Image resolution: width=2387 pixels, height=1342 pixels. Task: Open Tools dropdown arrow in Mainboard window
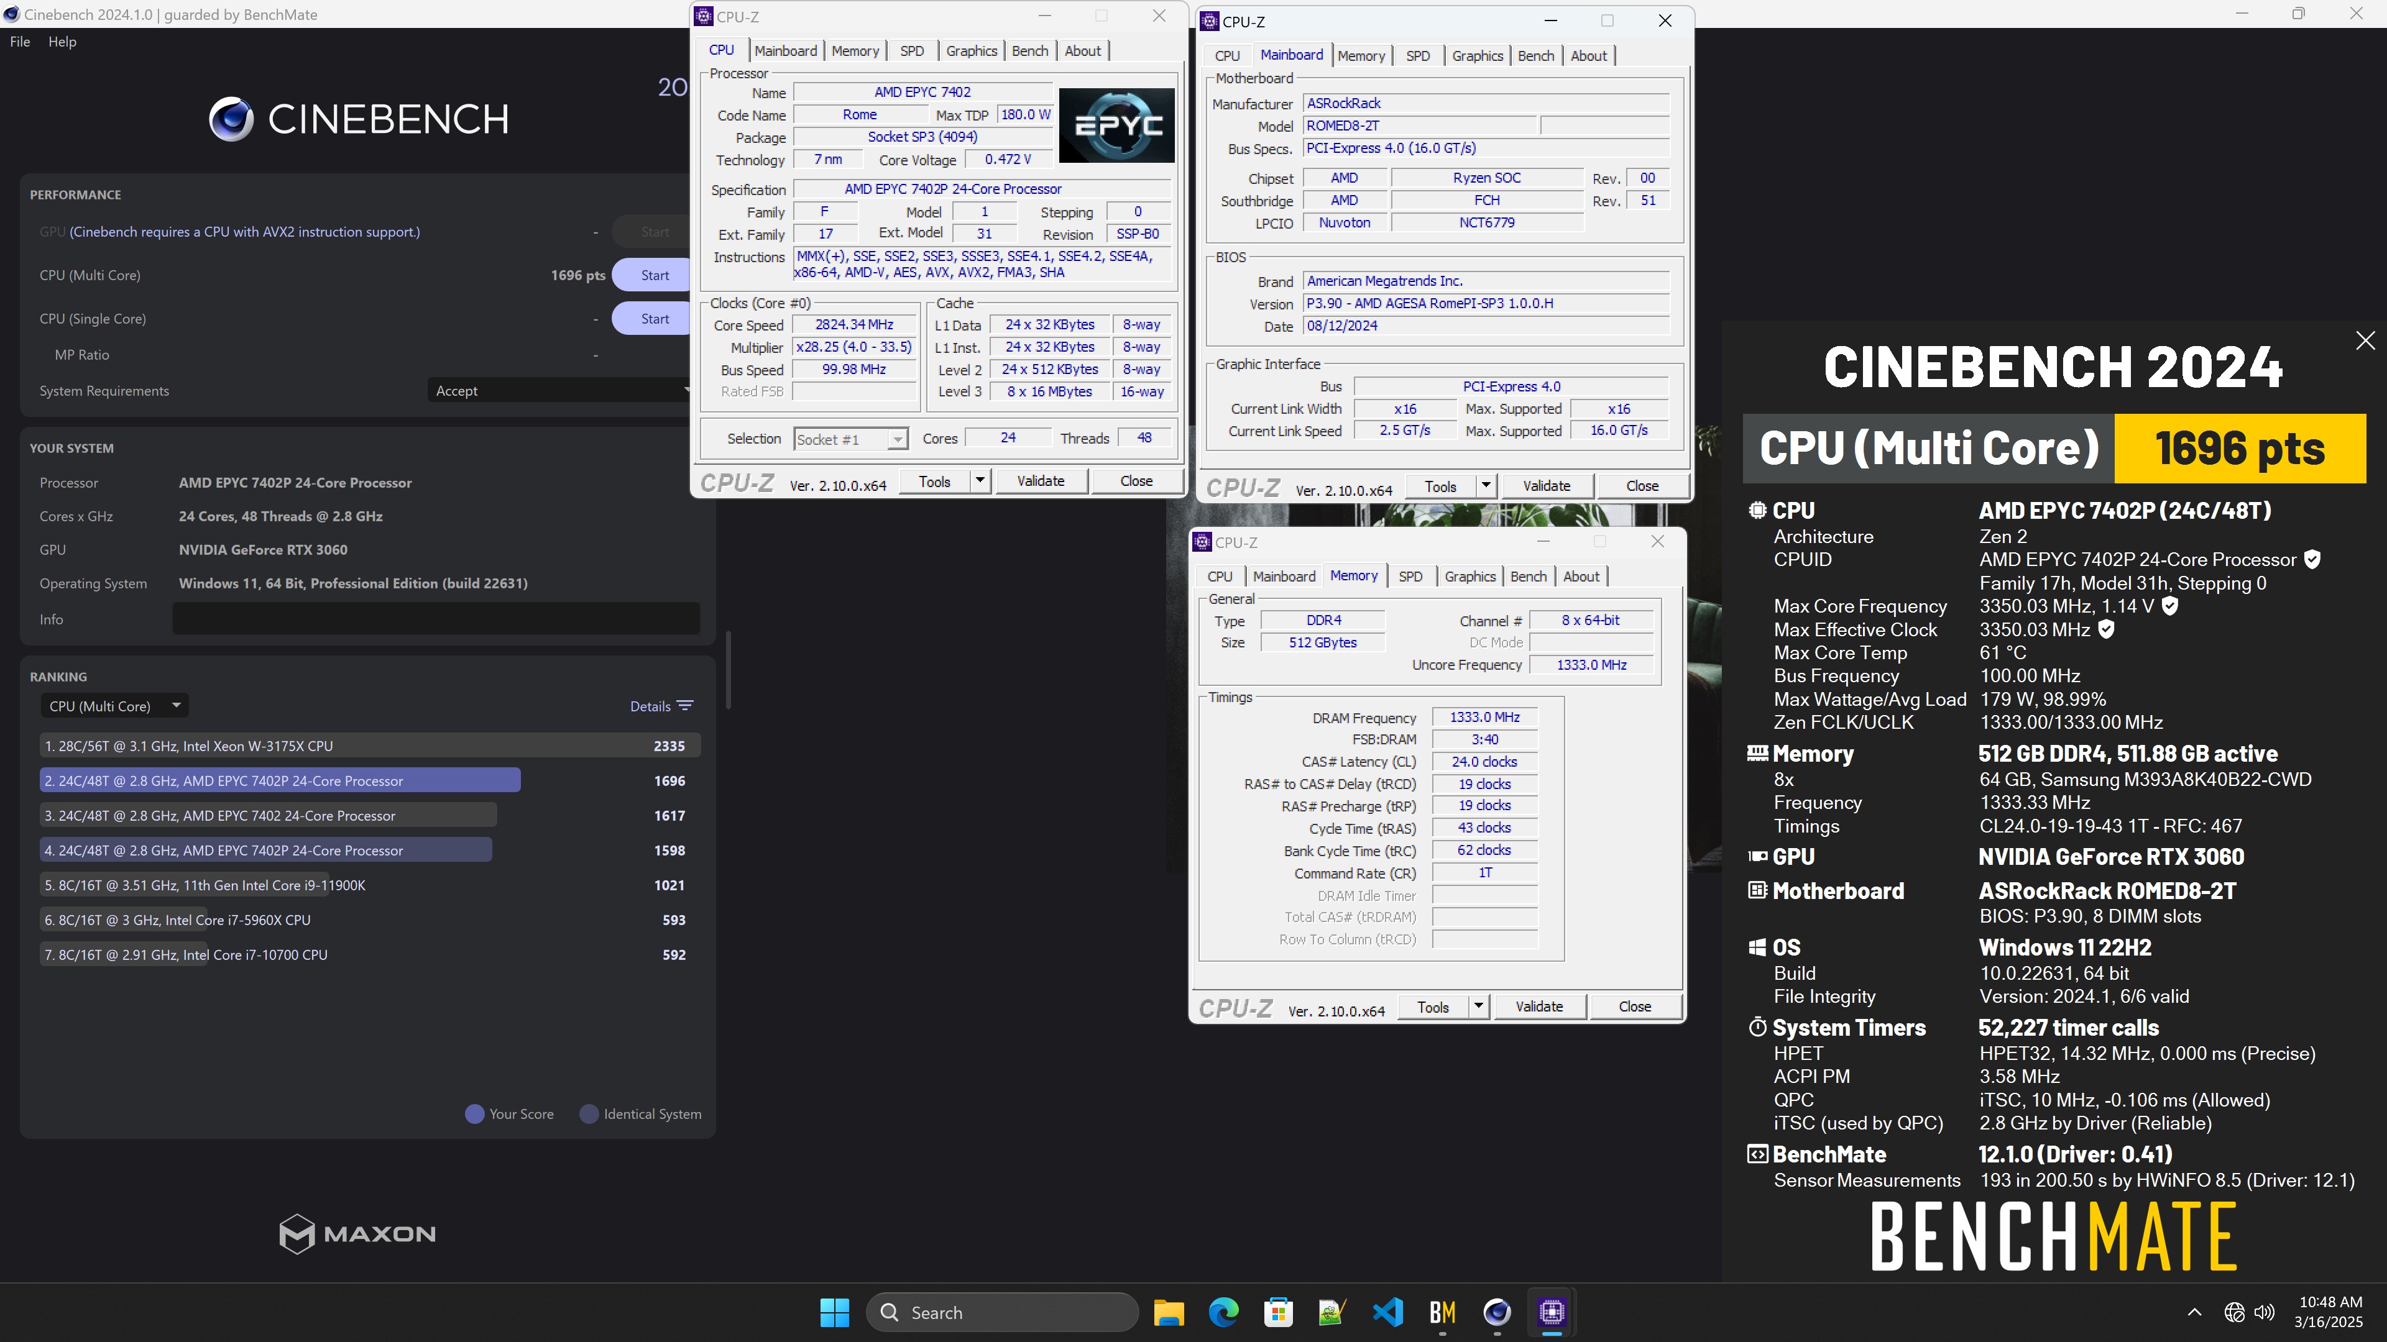(x=1486, y=486)
